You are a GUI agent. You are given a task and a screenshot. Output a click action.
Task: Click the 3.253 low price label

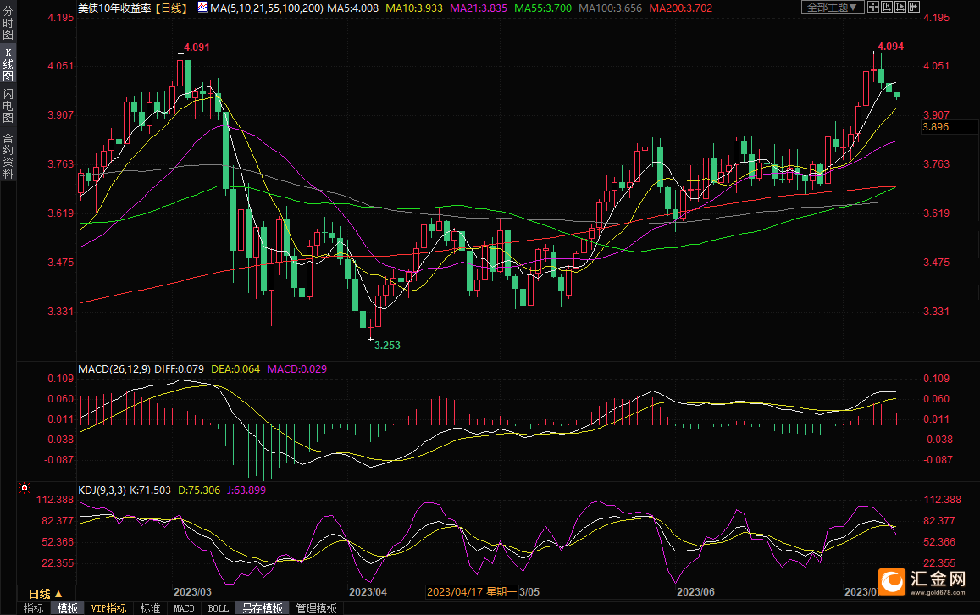(x=387, y=345)
